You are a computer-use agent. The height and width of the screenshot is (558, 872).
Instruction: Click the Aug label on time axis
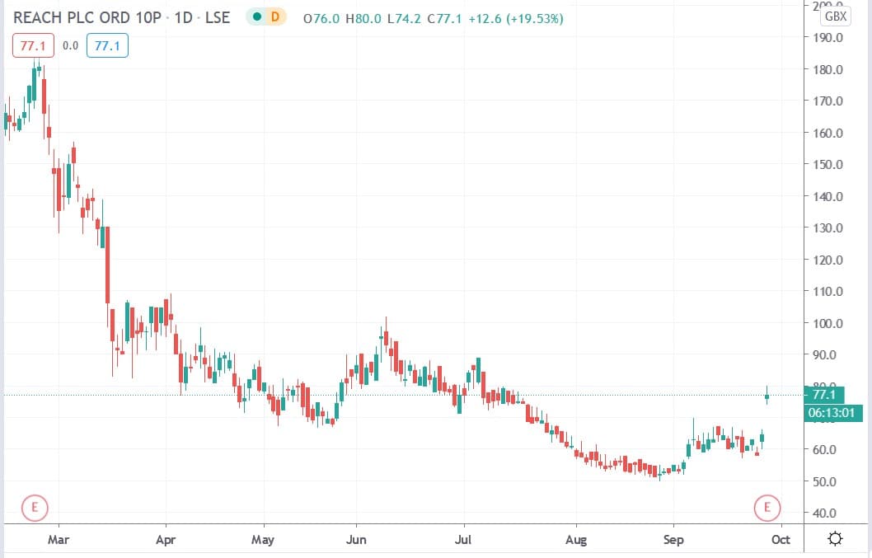(x=576, y=540)
